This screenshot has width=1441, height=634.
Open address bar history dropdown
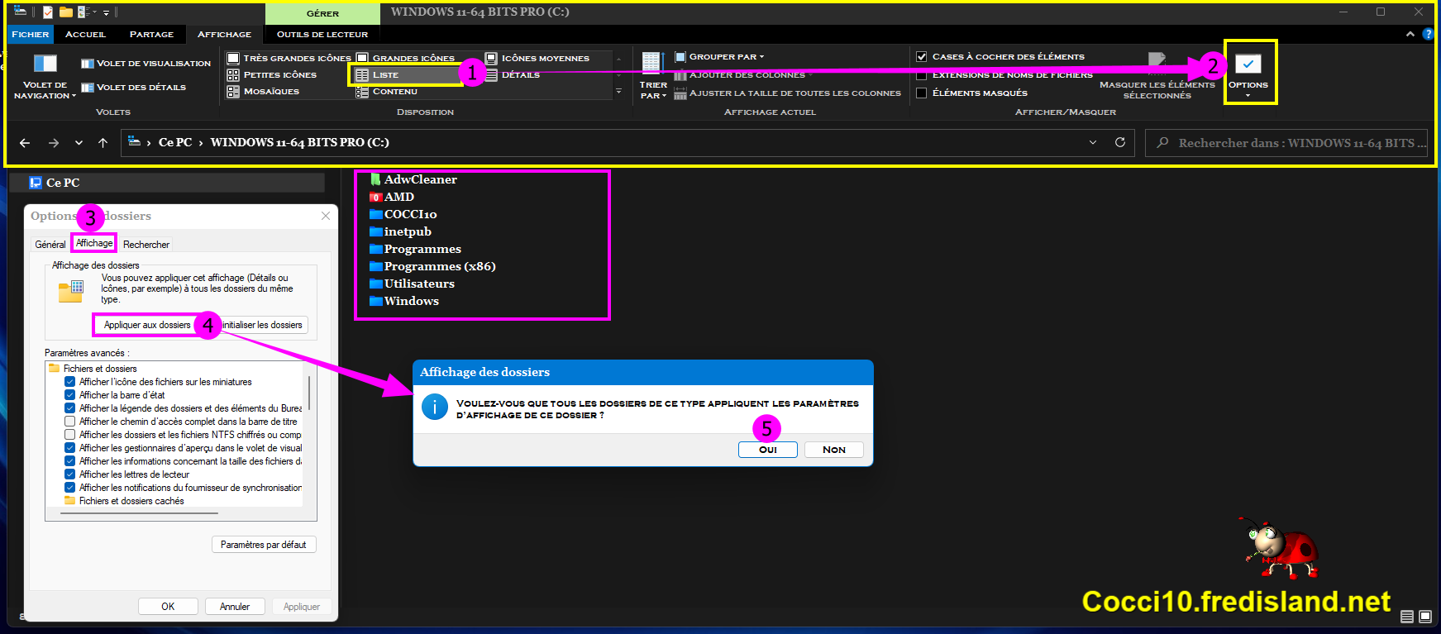(x=1093, y=142)
